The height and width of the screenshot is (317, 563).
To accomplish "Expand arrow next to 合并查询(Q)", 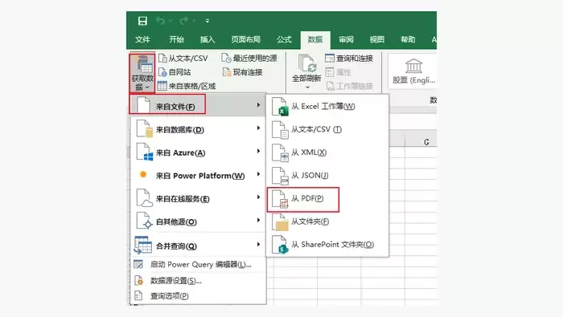I will pyautogui.click(x=258, y=245).
